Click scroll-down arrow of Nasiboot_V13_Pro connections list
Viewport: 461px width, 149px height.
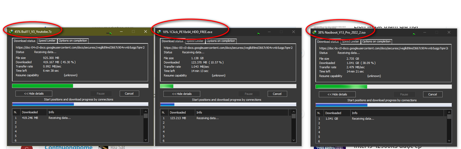(x=449, y=140)
